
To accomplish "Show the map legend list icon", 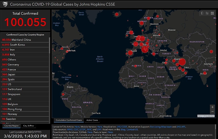I will point(207,13).
